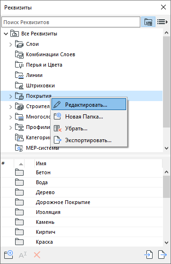Select the Штриховки fill icon
171x264 pixels.
click(19, 85)
